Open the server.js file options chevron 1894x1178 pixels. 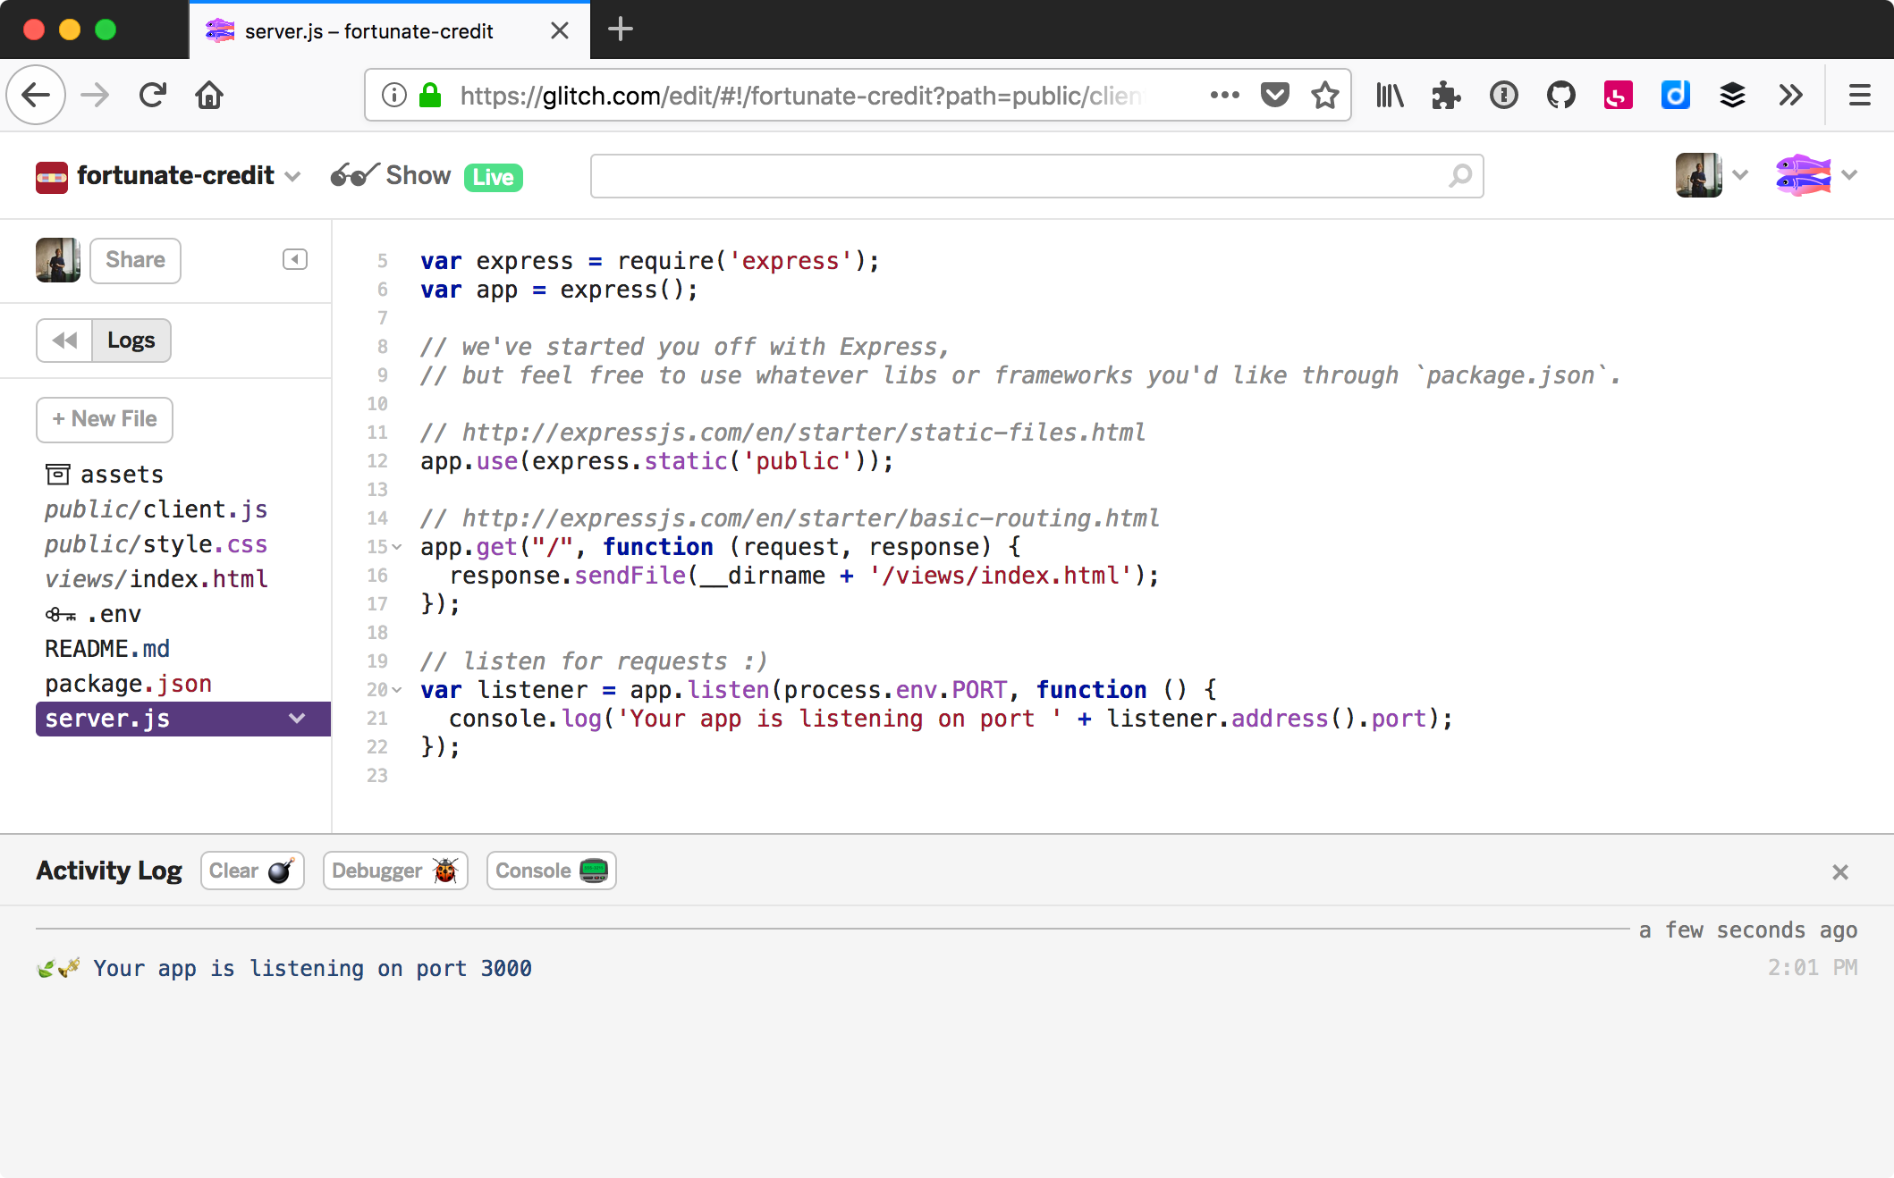click(297, 719)
